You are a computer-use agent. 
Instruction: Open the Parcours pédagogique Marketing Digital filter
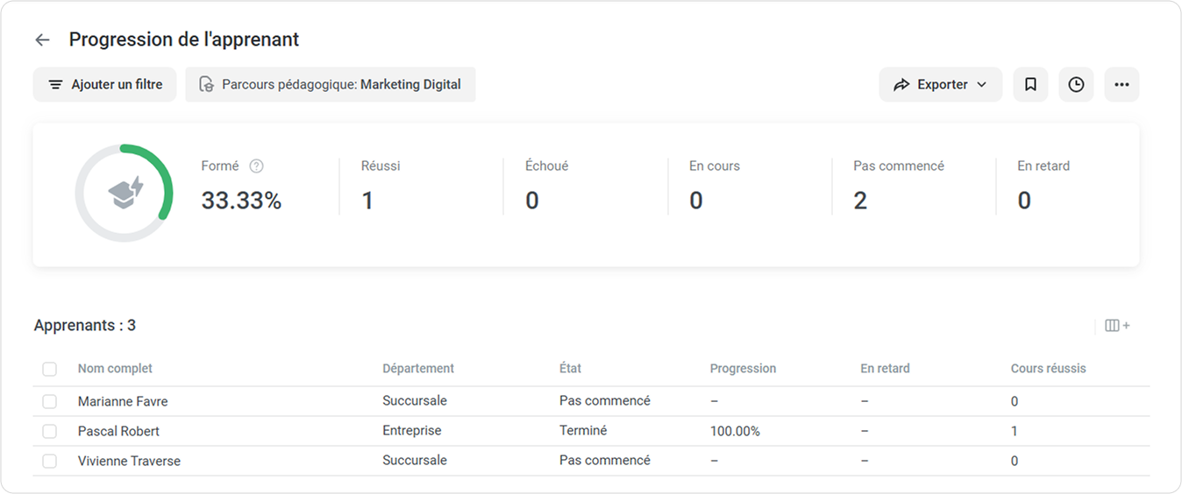click(331, 85)
